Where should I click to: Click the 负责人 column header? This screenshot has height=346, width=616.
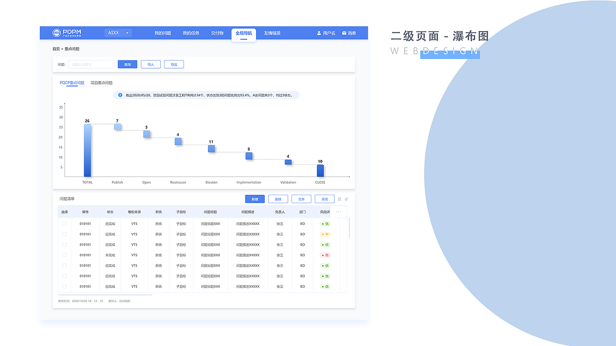(x=280, y=212)
